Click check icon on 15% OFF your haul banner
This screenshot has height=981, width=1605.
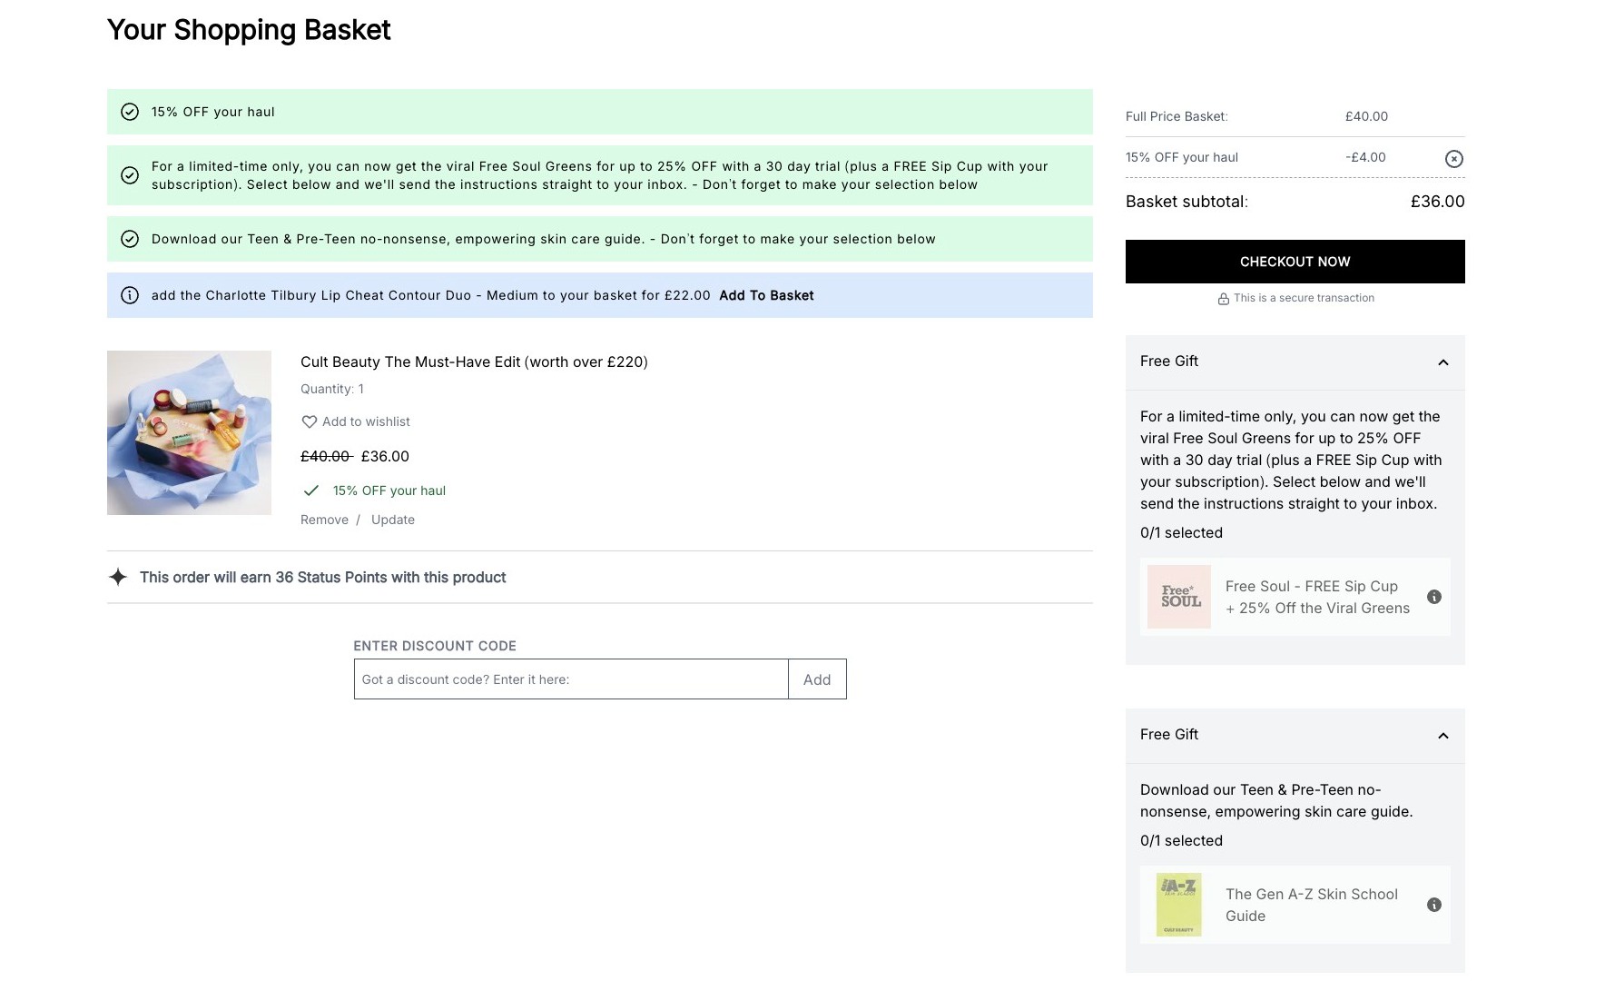[130, 112]
